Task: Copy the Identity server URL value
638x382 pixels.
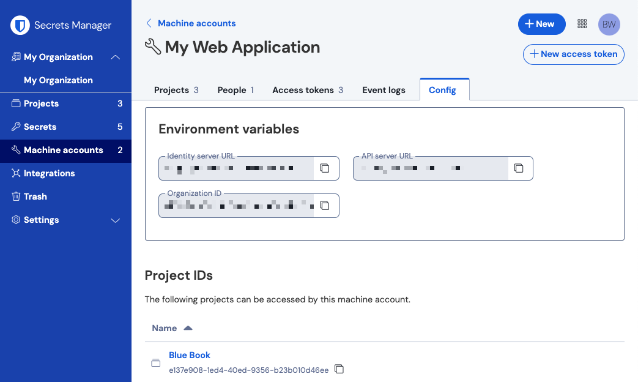Action: [325, 168]
